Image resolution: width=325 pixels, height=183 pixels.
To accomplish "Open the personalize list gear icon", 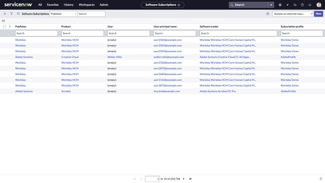I will click(x=268, y=14).
